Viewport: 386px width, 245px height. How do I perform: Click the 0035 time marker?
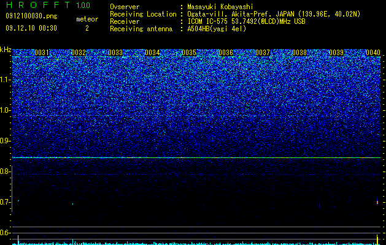(189, 53)
